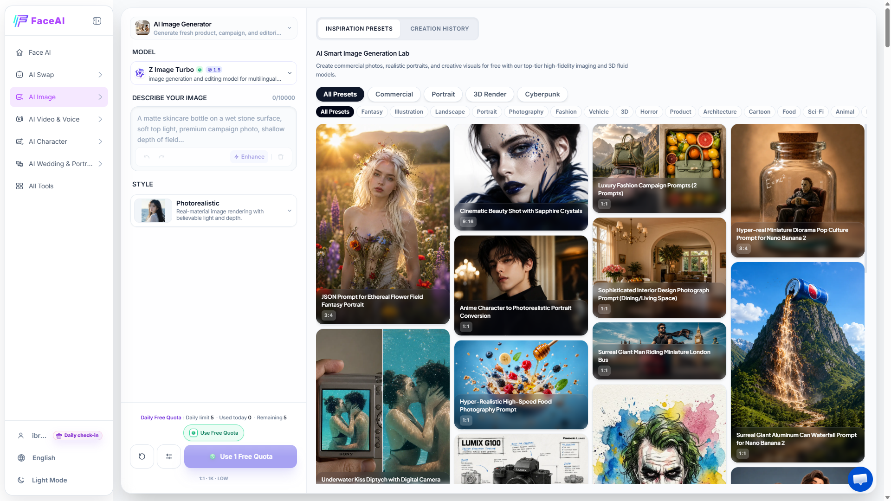Select the Cyberpunk preset filter
The width and height of the screenshot is (891, 501).
[542, 94]
